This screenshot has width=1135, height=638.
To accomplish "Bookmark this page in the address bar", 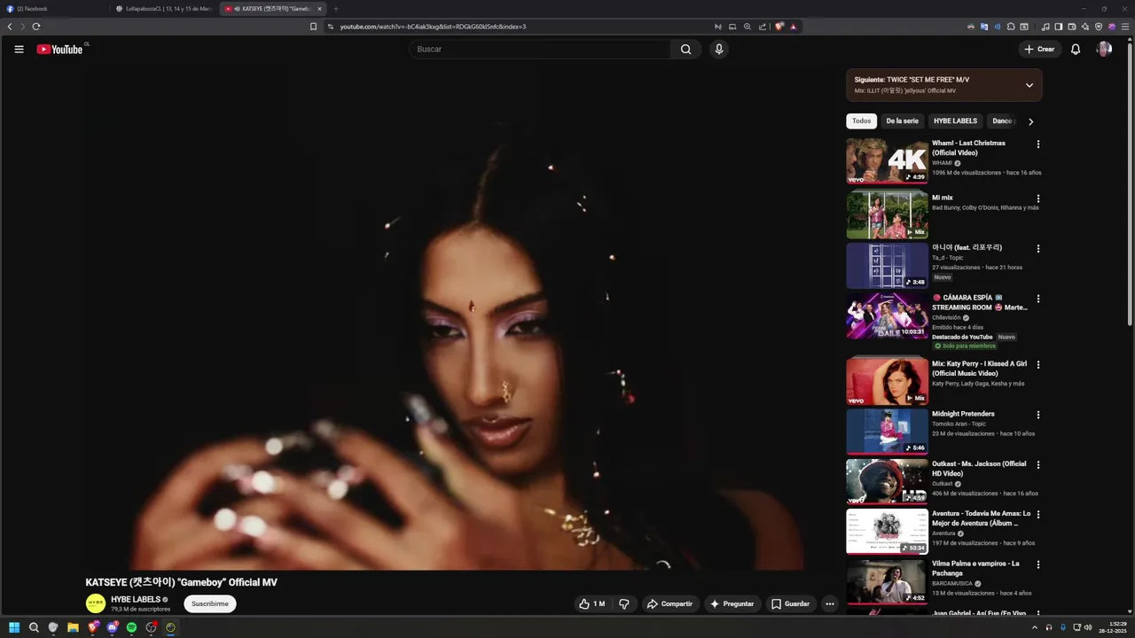I will (313, 27).
